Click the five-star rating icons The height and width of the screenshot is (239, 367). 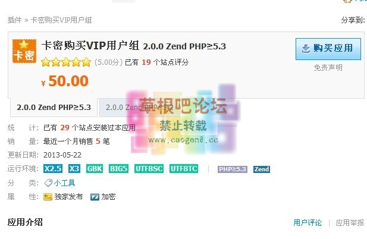[x=66, y=62]
